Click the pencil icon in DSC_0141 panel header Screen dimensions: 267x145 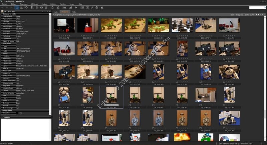point(43,11)
